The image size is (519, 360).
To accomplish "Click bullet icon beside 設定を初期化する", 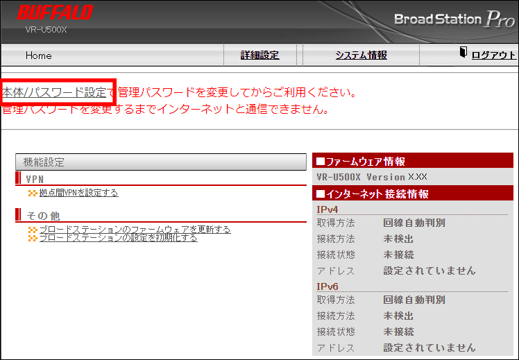I will tap(33, 238).
